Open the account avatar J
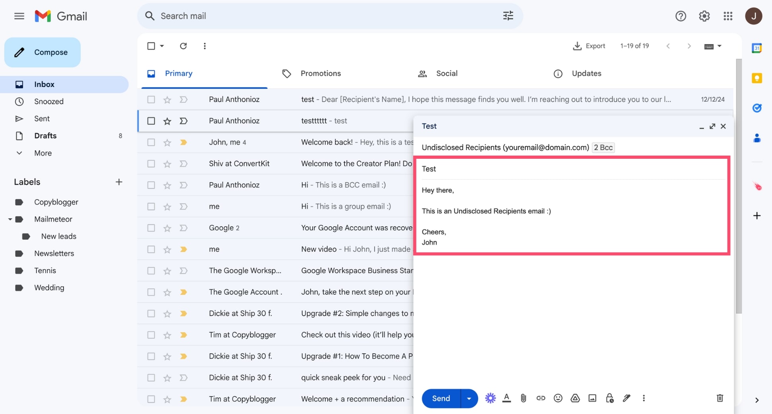The image size is (772, 414). [x=753, y=16]
